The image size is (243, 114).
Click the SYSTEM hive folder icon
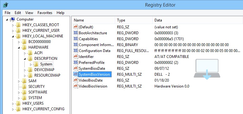coord(24,98)
